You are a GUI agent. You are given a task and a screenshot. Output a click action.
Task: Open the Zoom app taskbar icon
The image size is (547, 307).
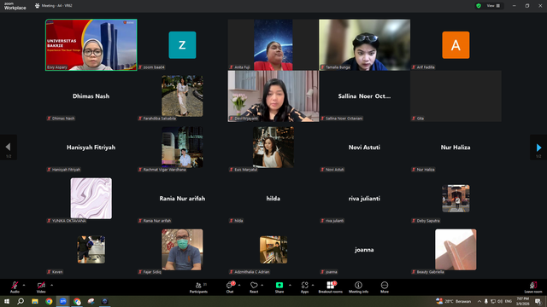click(x=62, y=301)
